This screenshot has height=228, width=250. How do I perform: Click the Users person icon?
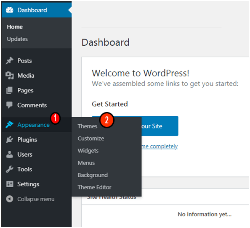pos(10,155)
